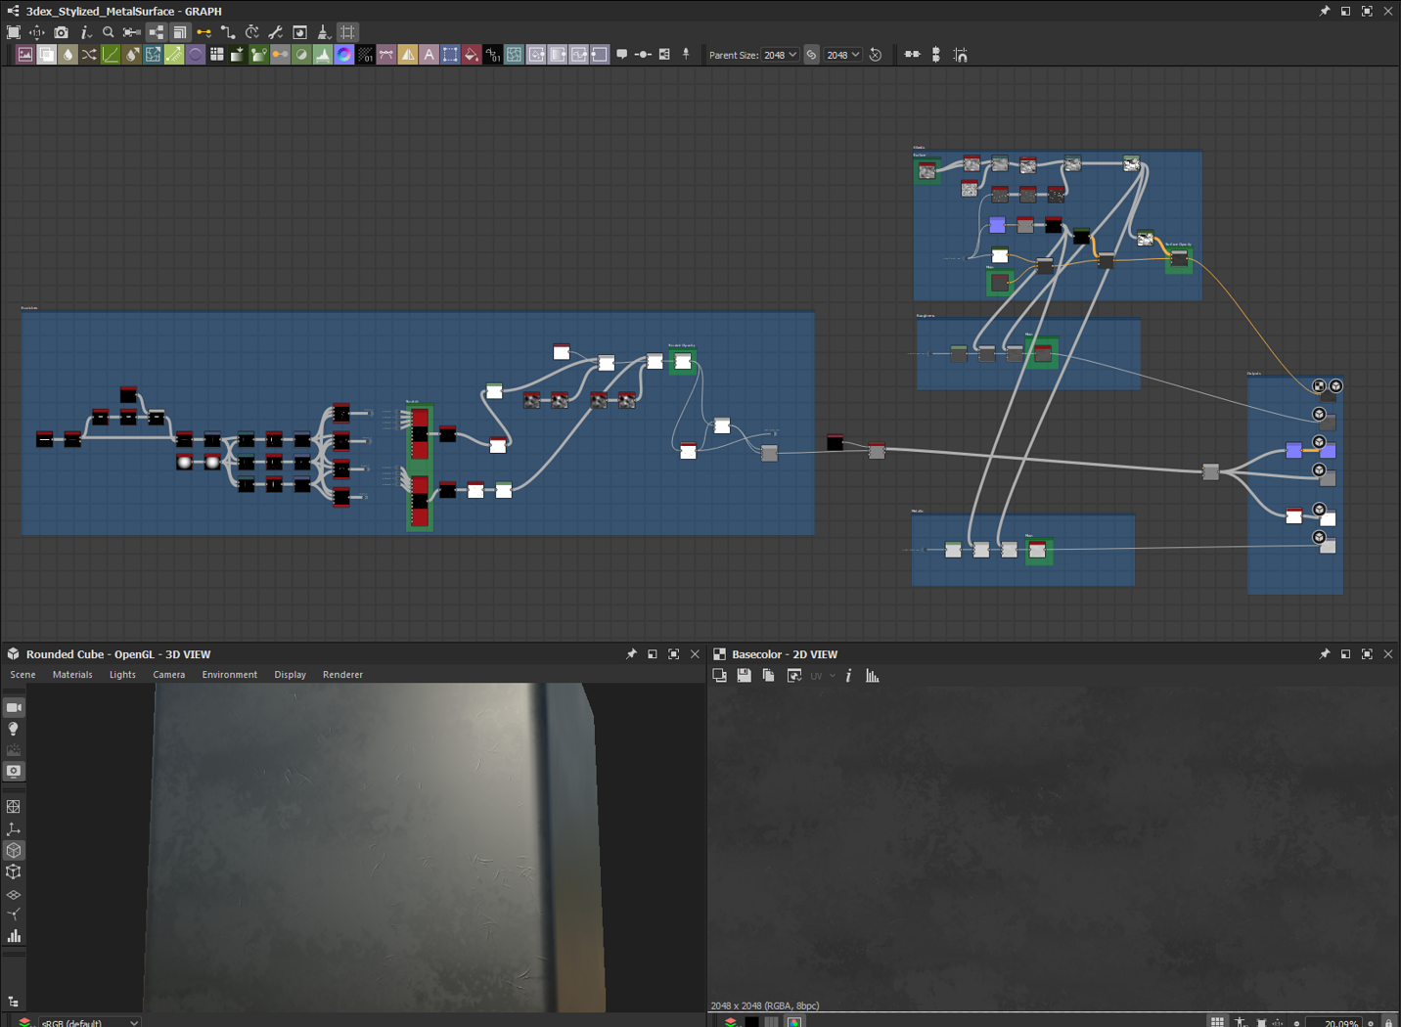
Task: Add a Channels Shuffle node
Action: coord(89,55)
